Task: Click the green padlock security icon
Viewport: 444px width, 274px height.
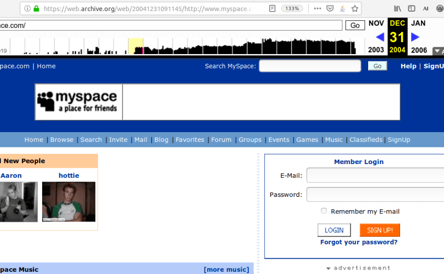Action: click(x=36, y=9)
